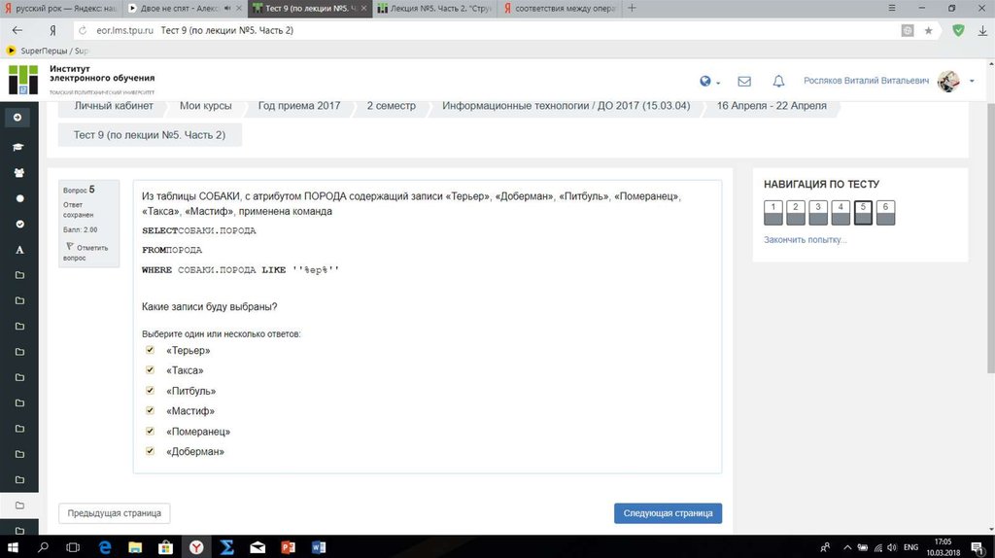This screenshot has height=558, width=995.
Task: Uncheck the «Доберман» answer
Action: (150, 451)
